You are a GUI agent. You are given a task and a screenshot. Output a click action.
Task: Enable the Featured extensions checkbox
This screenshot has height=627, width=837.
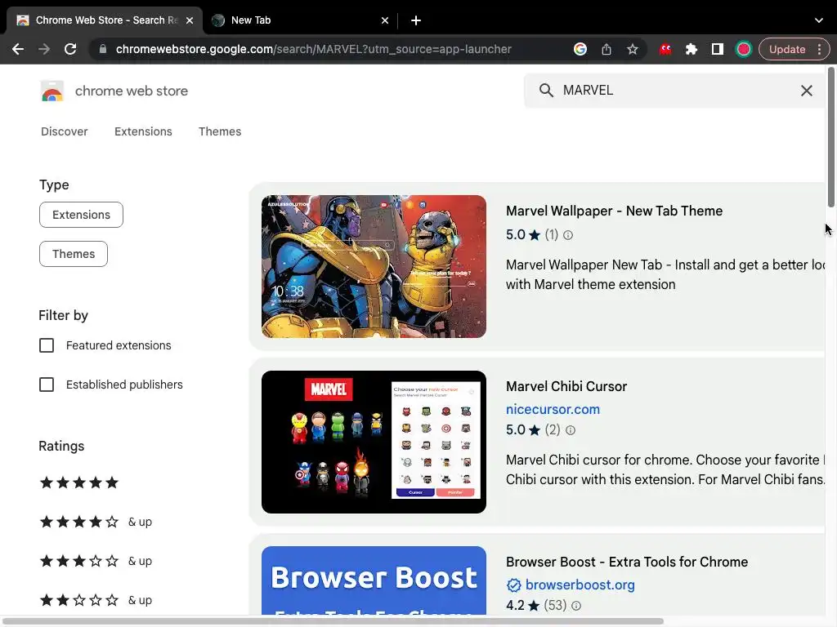[47, 345]
